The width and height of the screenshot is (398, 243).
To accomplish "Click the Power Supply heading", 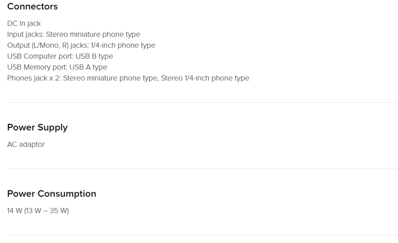I will click(37, 127).
